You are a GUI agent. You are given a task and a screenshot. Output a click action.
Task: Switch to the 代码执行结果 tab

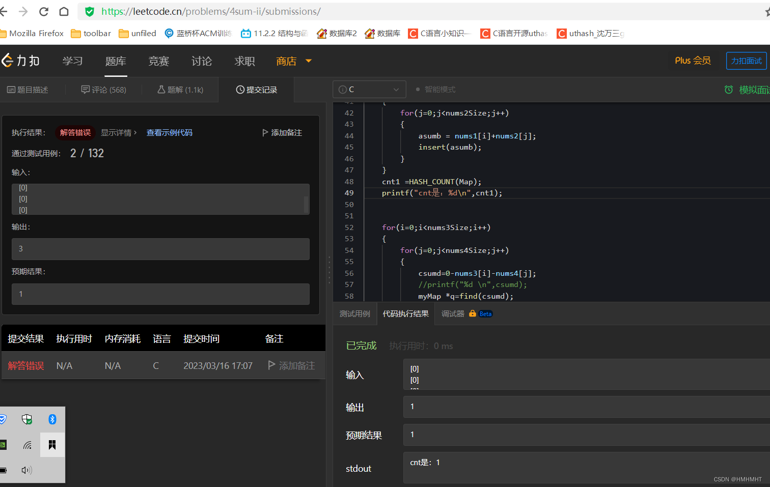tap(406, 314)
